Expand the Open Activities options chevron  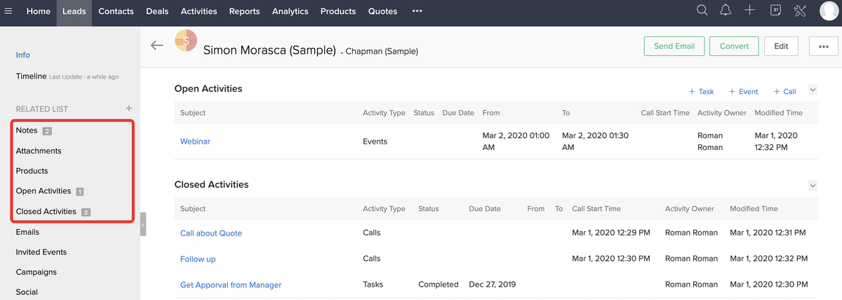click(x=813, y=90)
